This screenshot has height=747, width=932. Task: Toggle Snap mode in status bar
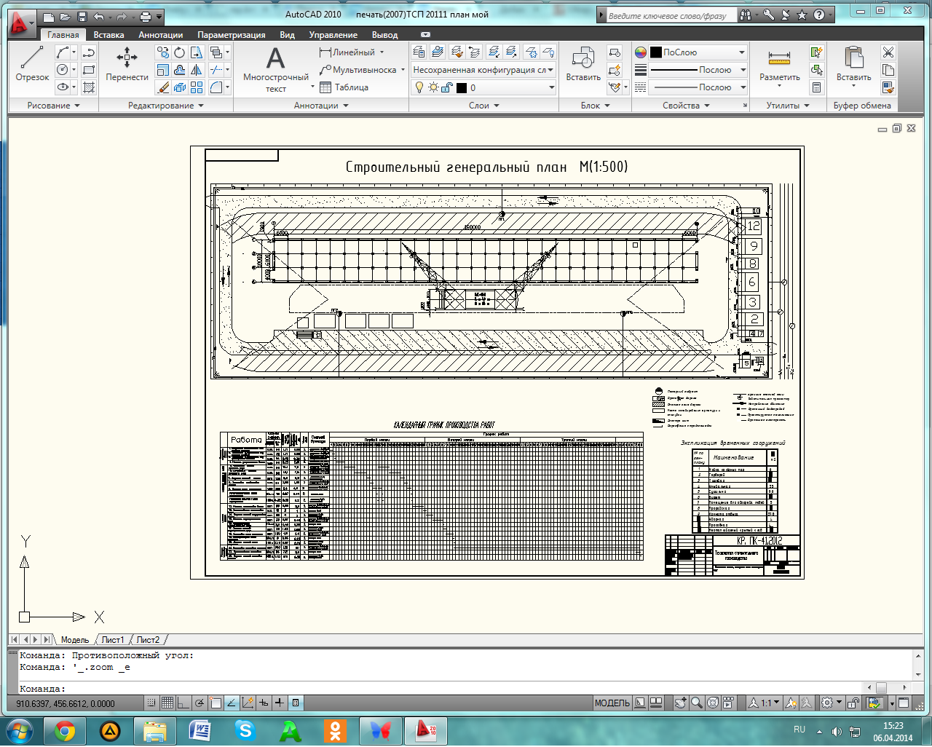click(151, 703)
